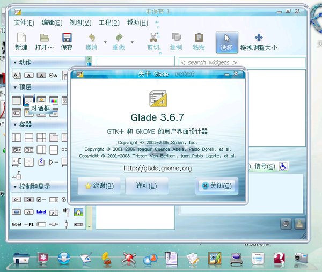The image size is (322, 272).
Task: Select the Check Button widget icon
Action: 41,200
